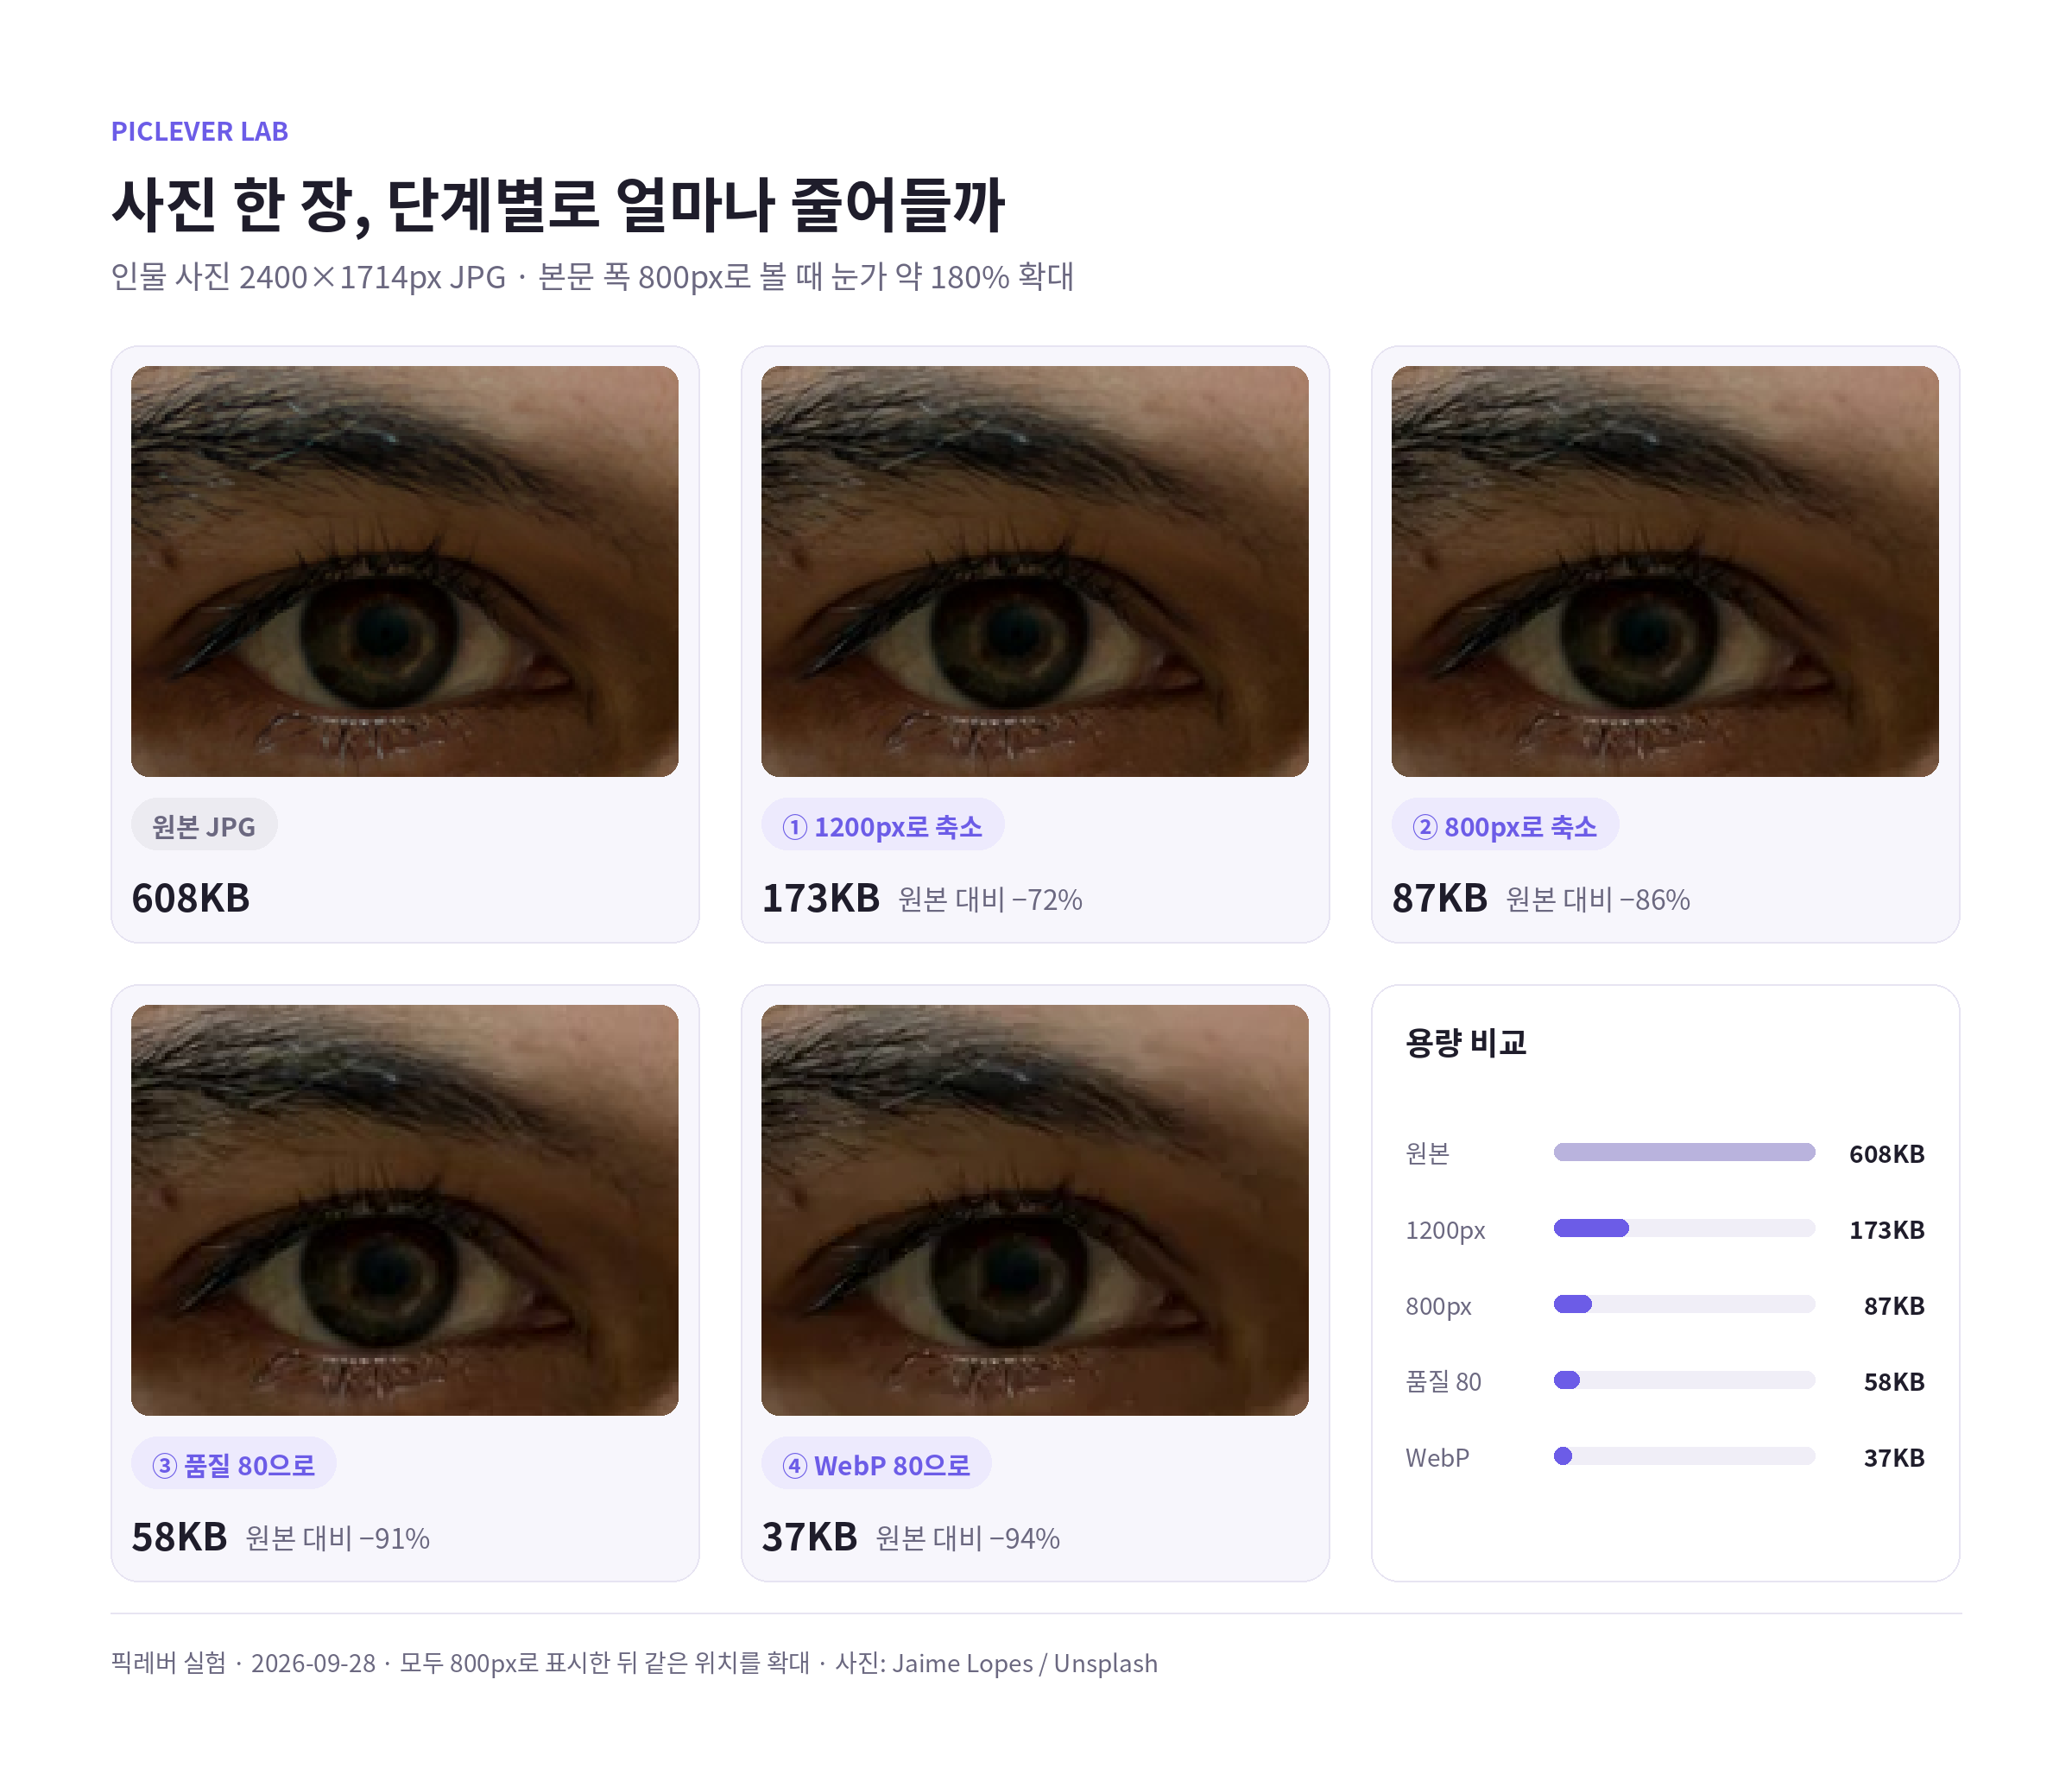
Task: Click the quality 80 eye image
Action: [404, 1210]
